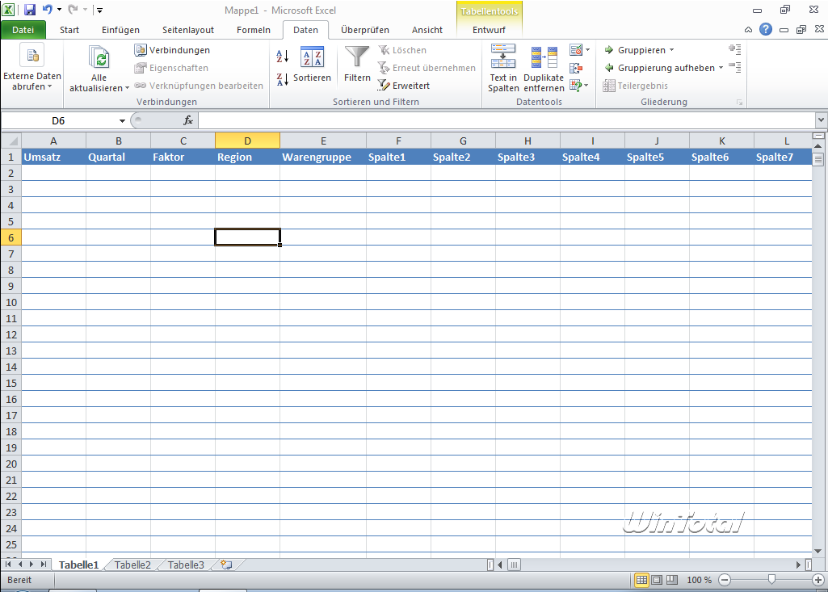Open Undo history dropdown arrow
Image resolution: width=828 pixels, height=592 pixels.
click(x=59, y=10)
